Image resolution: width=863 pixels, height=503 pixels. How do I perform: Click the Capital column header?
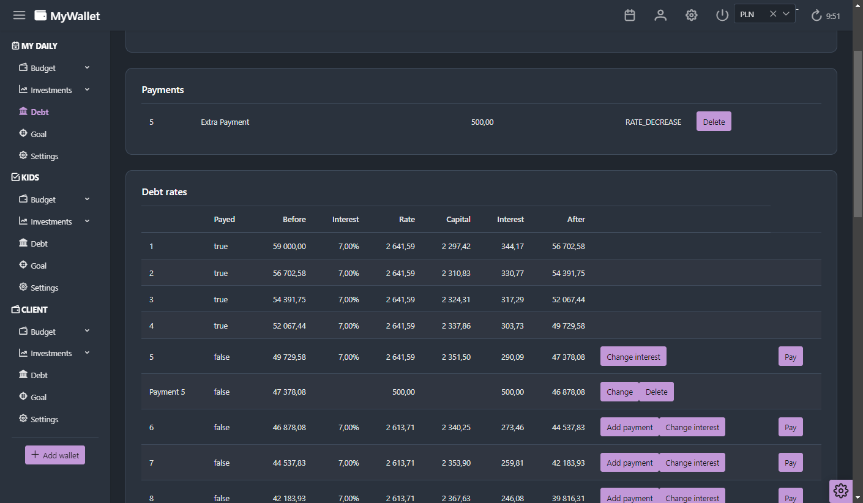coord(458,219)
